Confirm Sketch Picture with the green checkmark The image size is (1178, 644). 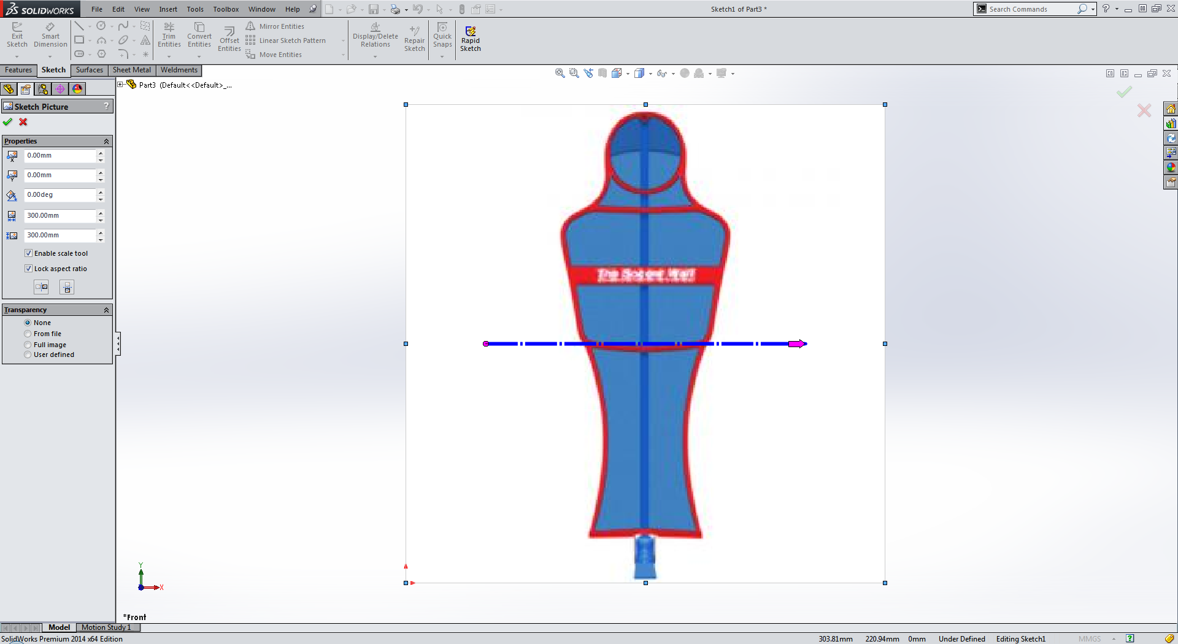[8, 122]
